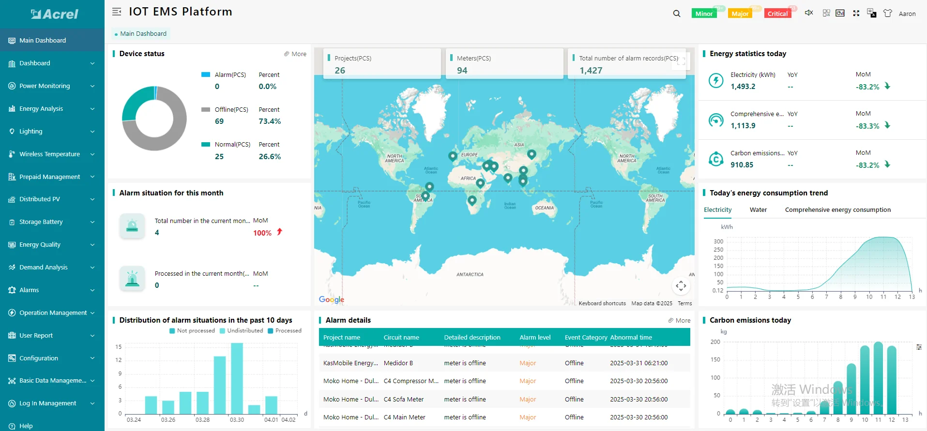
Task: Click the Basic Data Management sidebar icon
Action: [x=12, y=381]
